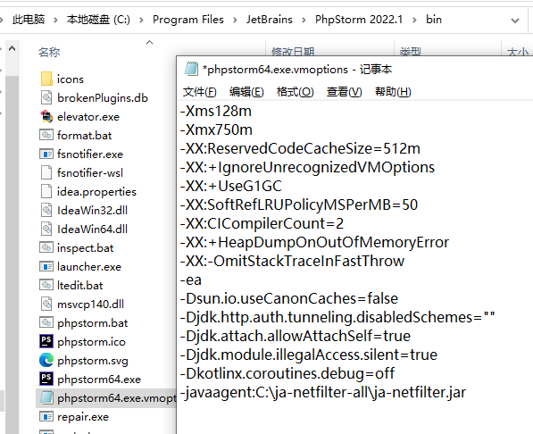Image resolution: width=533 pixels, height=434 pixels.
Task: Expand chevron after PhpStorm 2022.1 breadcrumb
Action: click(415, 20)
